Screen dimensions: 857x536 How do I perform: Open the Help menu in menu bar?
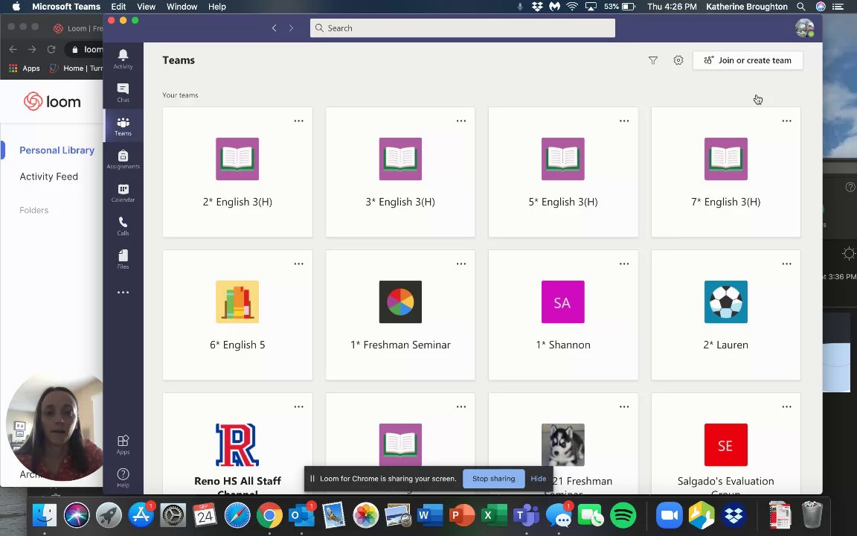(x=217, y=7)
